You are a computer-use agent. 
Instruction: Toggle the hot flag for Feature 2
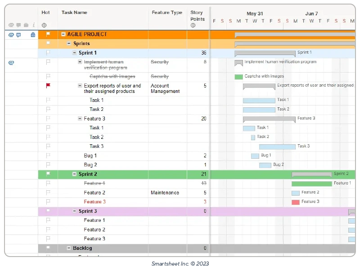point(47,193)
